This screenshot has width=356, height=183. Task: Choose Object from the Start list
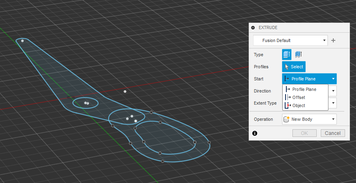[x=299, y=105]
